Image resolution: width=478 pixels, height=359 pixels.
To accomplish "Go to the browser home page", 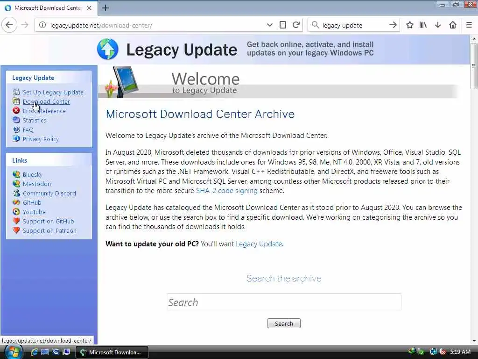I will coord(453,25).
